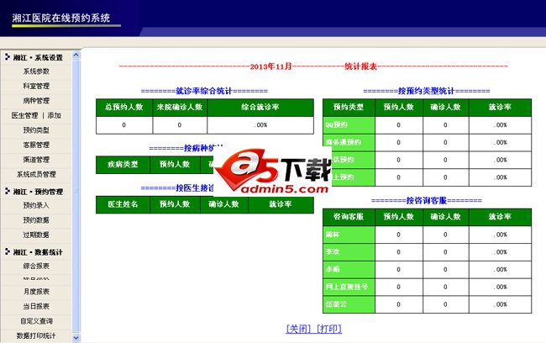Go to 系统成员管理 in the sidebar

[36, 174]
